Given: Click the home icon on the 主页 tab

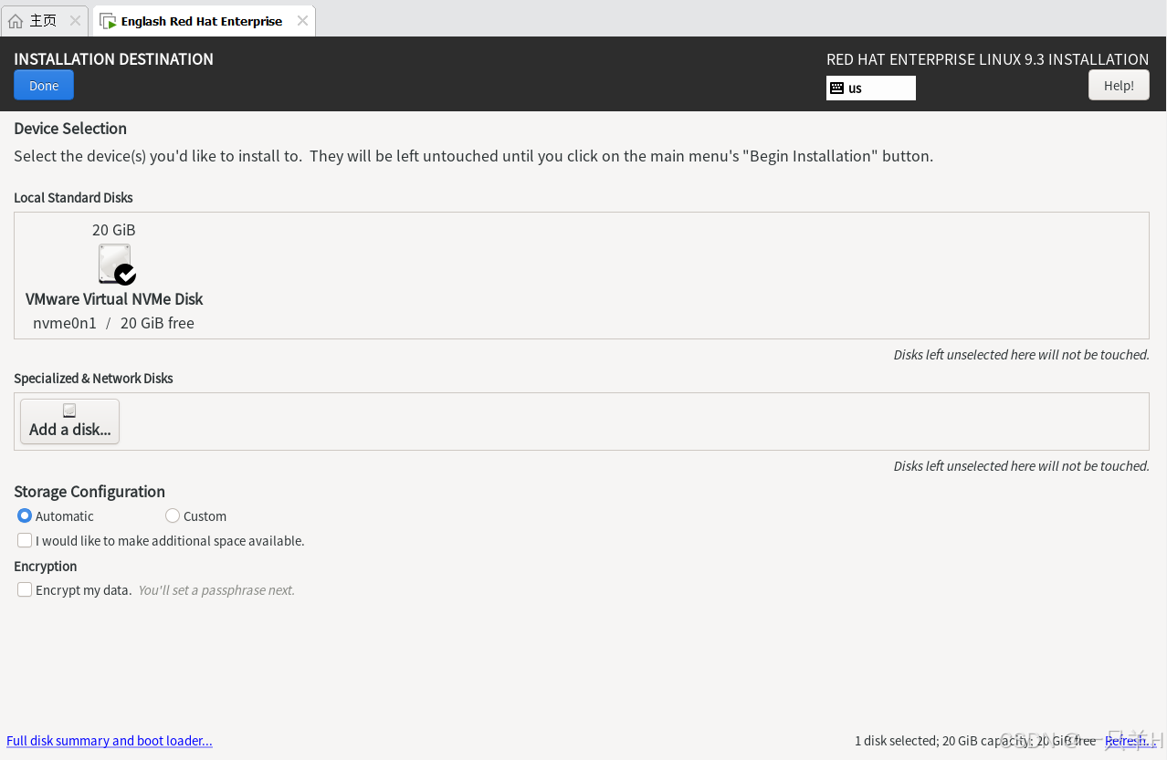Looking at the screenshot, I should (x=16, y=21).
